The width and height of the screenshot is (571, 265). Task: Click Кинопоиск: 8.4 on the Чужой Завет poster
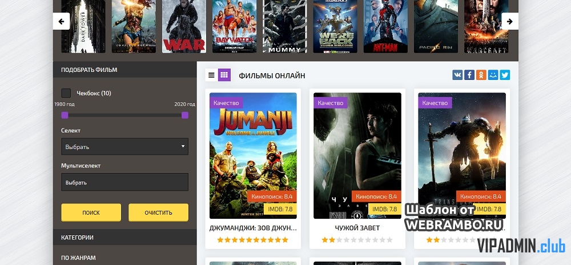pyautogui.click(x=376, y=196)
